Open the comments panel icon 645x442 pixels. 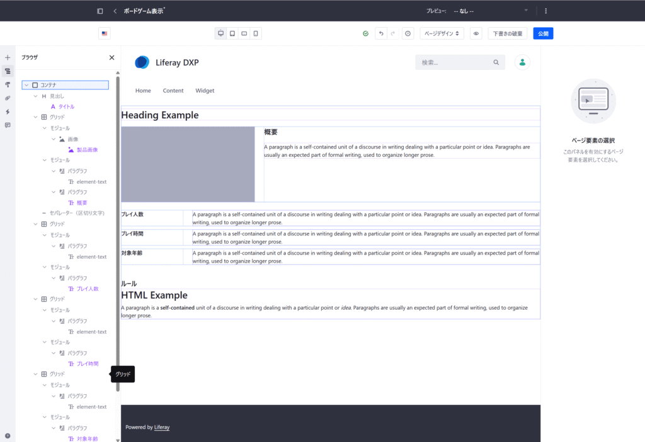8,125
